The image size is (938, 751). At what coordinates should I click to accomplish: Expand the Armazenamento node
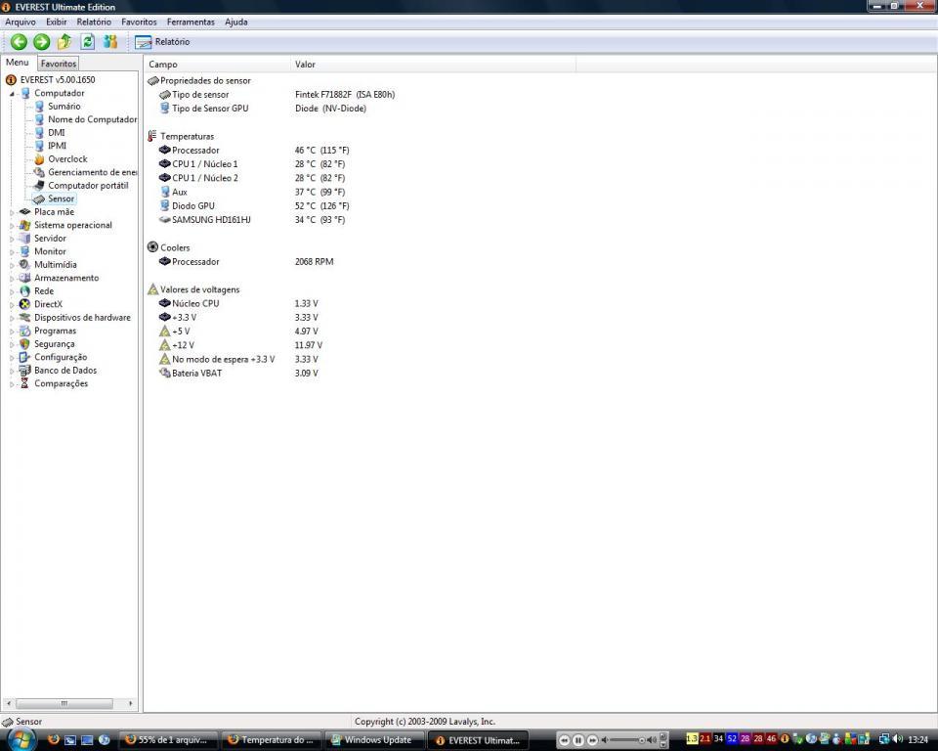click(x=12, y=278)
